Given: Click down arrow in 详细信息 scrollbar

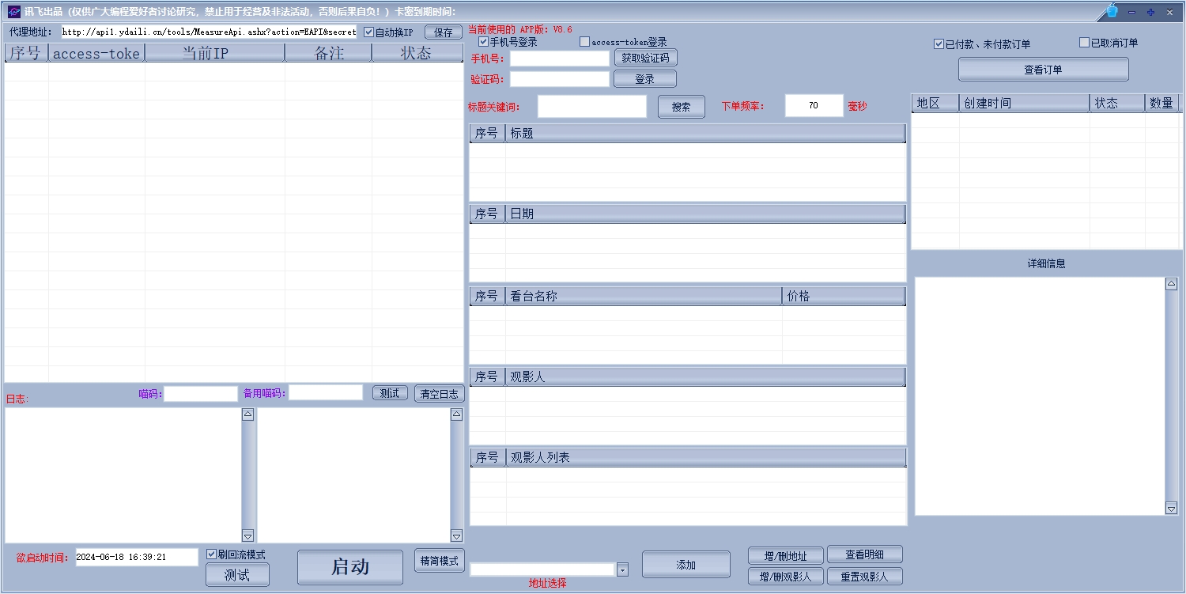Looking at the screenshot, I should 1171,509.
